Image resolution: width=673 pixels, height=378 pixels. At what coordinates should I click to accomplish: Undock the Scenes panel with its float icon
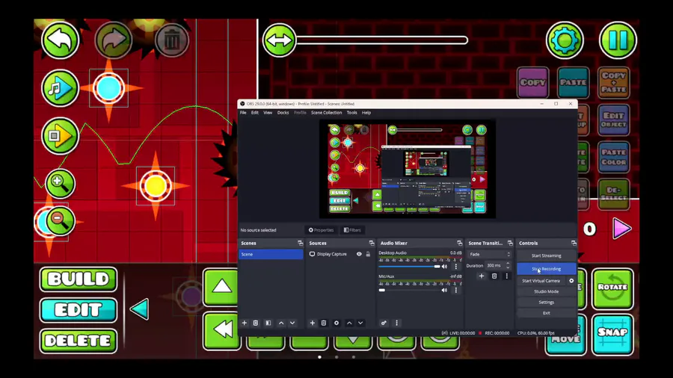(300, 243)
